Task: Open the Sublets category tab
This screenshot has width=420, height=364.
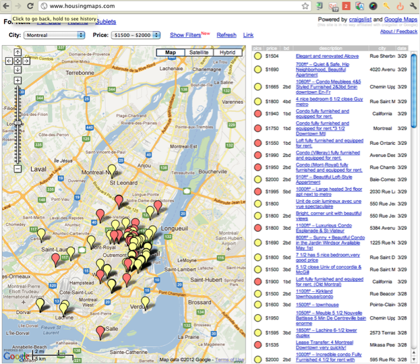Action: (106, 22)
